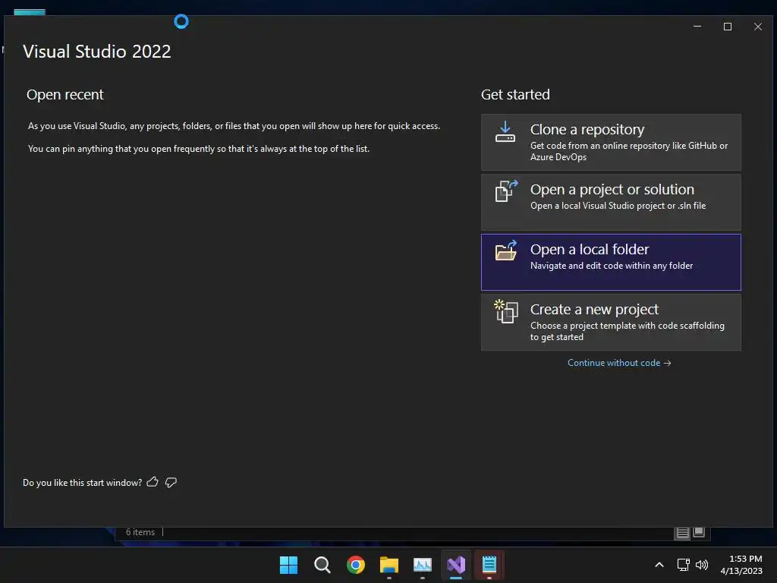The image size is (777, 583).
Task: Click the Open a project or solution card
Action: coord(611,202)
